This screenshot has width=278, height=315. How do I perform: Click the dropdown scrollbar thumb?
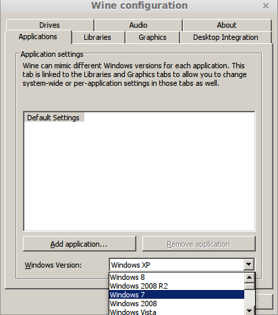click(250, 287)
